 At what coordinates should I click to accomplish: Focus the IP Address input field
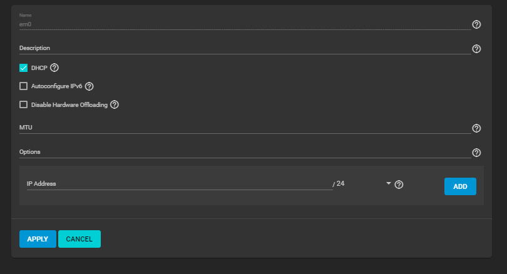178,184
